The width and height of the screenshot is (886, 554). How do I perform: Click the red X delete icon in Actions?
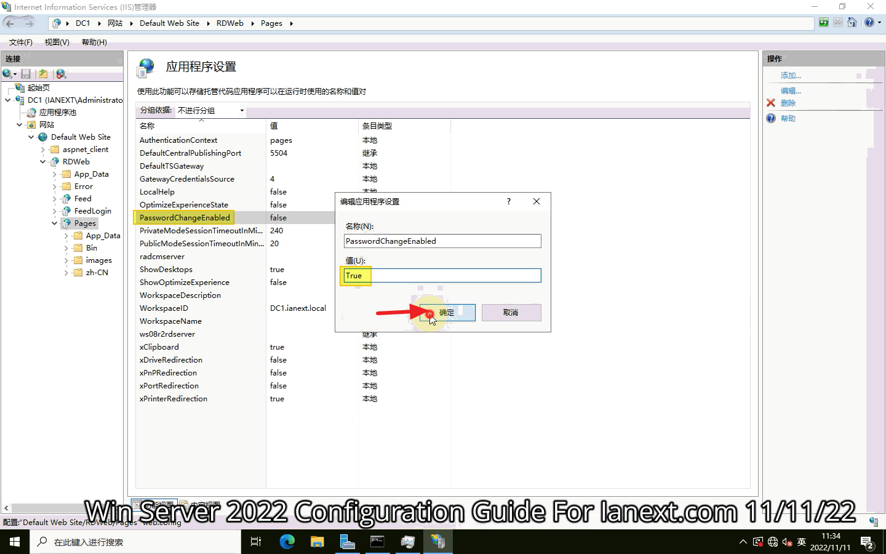[x=771, y=103]
